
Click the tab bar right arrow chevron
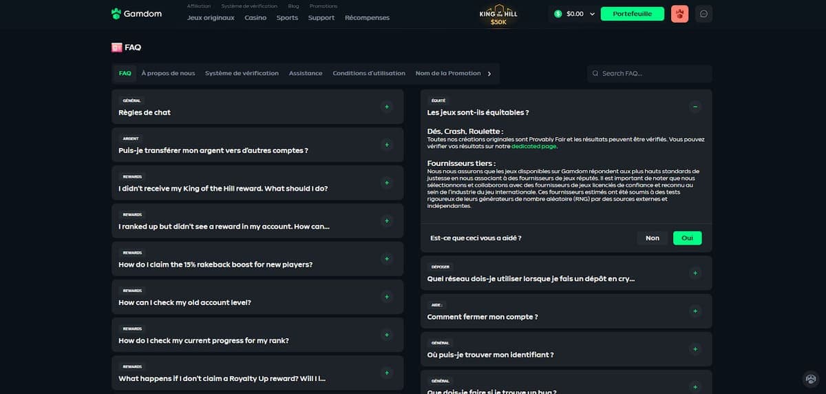tap(489, 74)
